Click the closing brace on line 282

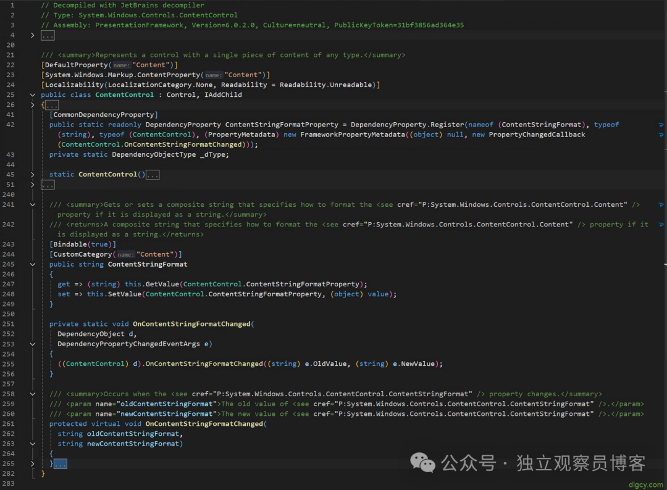pyautogui.click(x=43, y=474)
